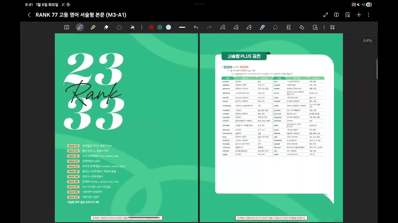398x223 pixels.
Task: Open the text alignment tool
Action: click(289, 27)
